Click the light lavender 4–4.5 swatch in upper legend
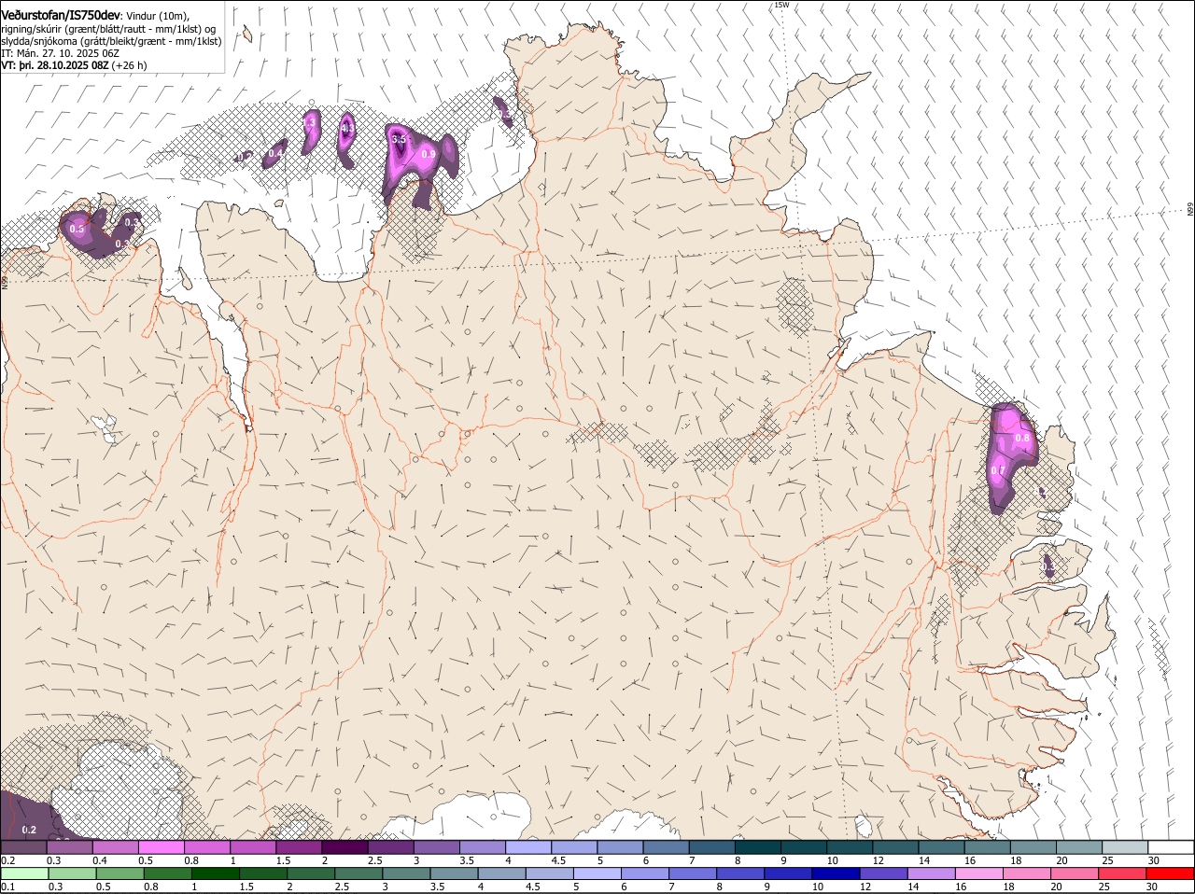Viewport: 1195px width, 894px height. click(x=527, y=847)
